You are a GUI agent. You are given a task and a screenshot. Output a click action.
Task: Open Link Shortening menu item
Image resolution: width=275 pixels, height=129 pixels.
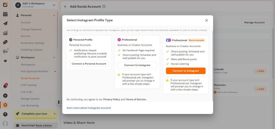pos(30,106)
